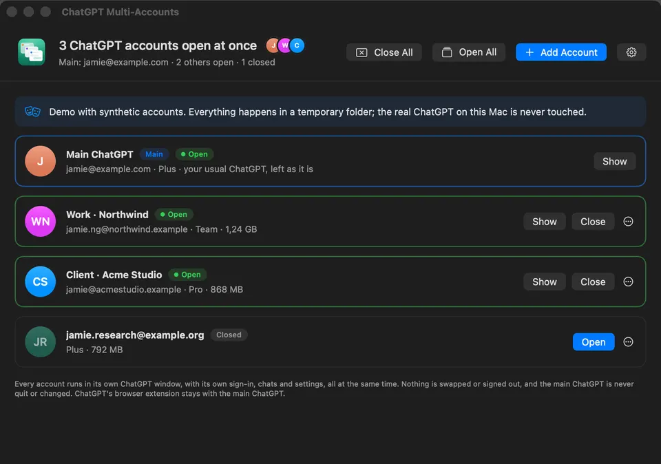The image size is (661, 464).
Task: Open the jamie.research@example.org account
Action: coord(593,342)
